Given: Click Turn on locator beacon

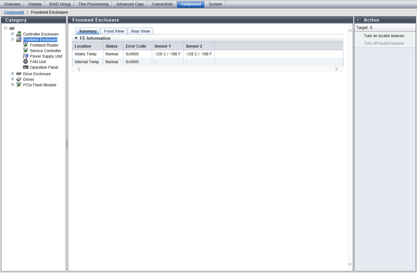Looking at the screenshot, I should point(384,36).
